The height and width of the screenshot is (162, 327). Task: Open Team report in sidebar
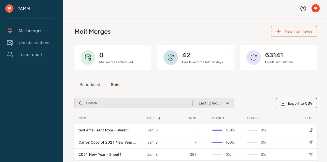pos(31,55)
